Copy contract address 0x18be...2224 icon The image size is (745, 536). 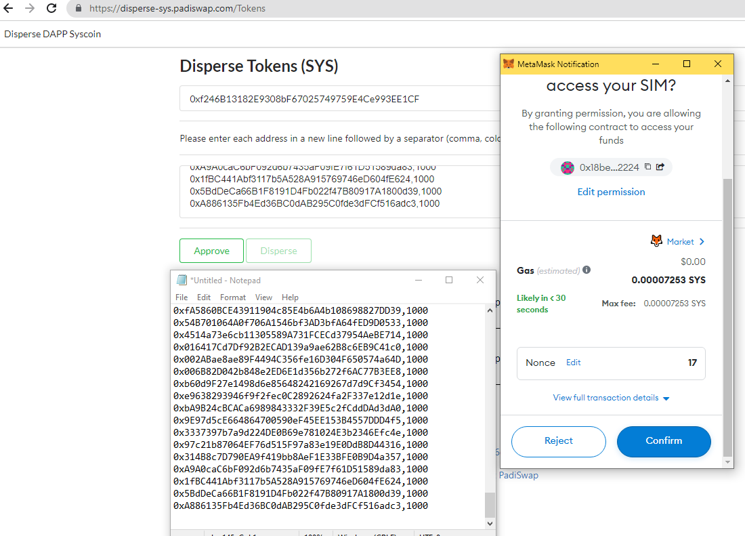click(x=647, y=167)
